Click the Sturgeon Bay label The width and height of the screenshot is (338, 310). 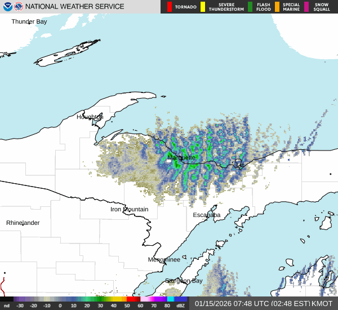[184, 281]
